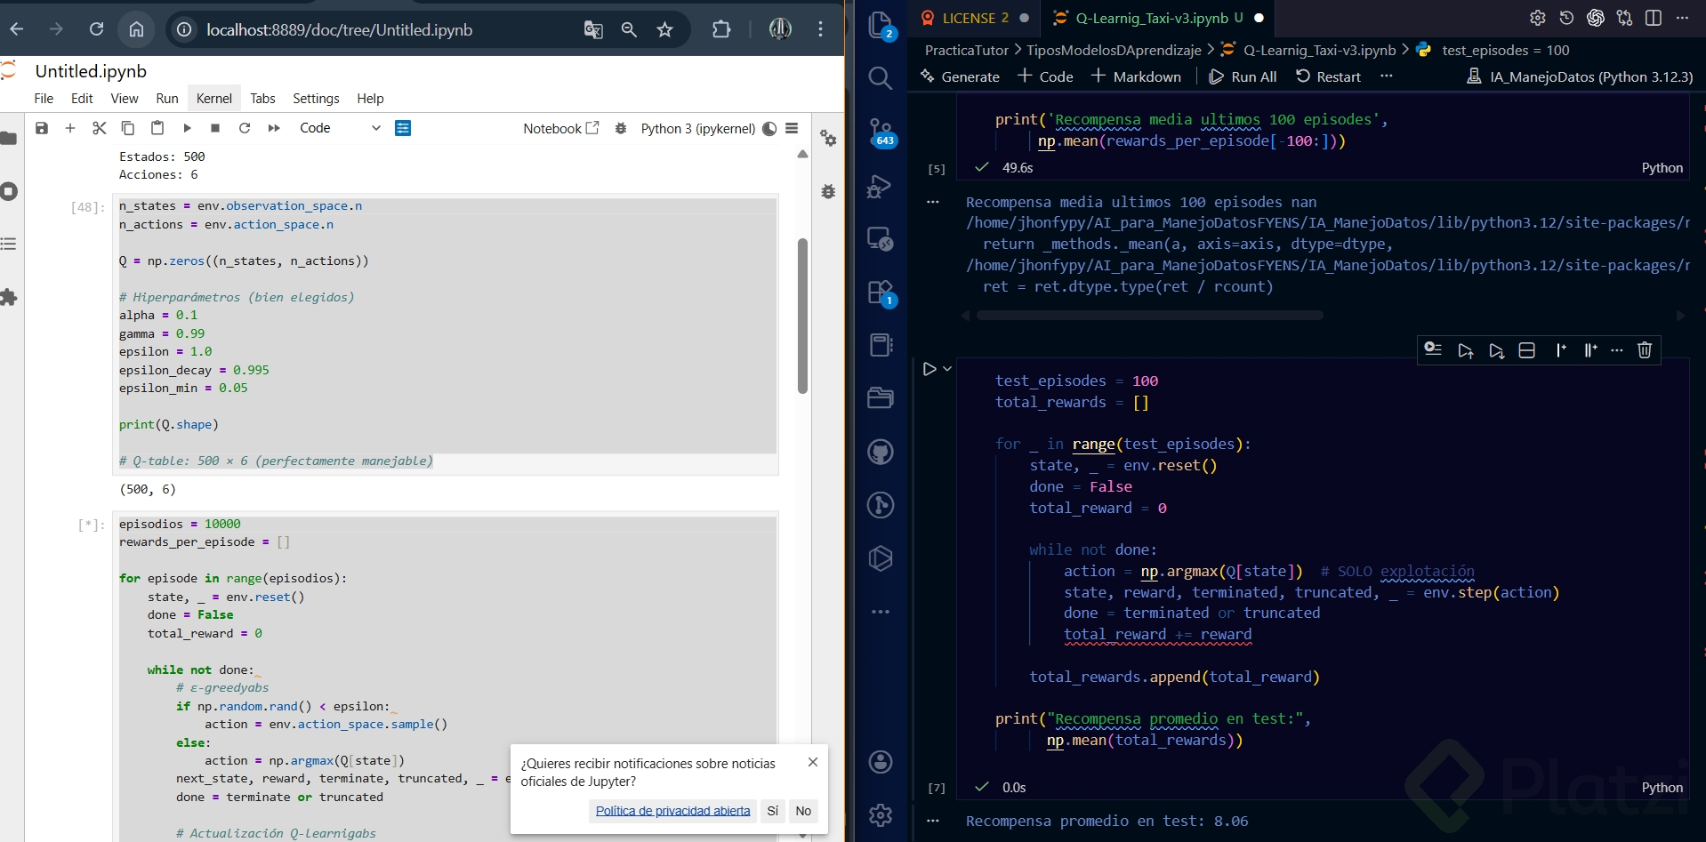Cut the selected cell with the scissors icon
This screenshot has height=842, width=1706.
tap(99, 128)
